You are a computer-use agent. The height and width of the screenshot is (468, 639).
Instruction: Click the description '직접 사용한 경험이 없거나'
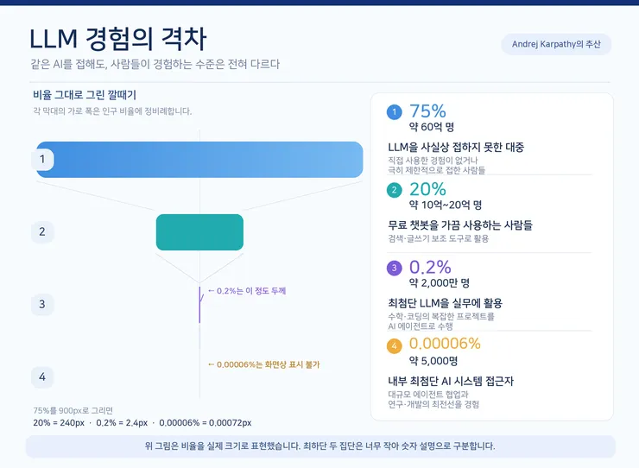pos(433,161)
